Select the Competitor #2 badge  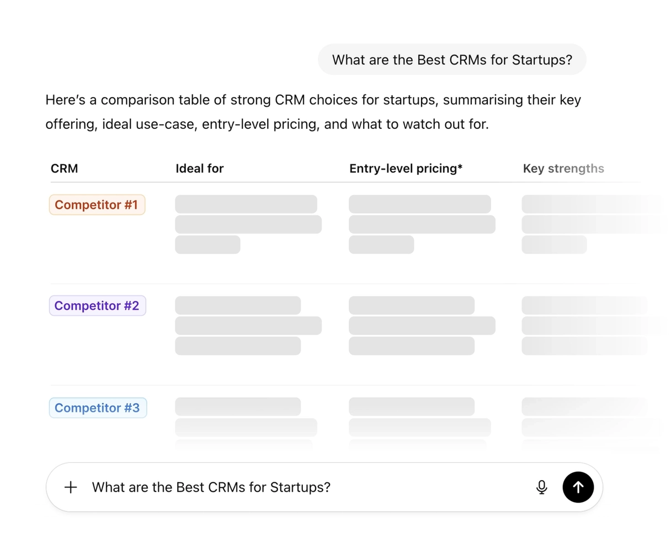[97, 305]
